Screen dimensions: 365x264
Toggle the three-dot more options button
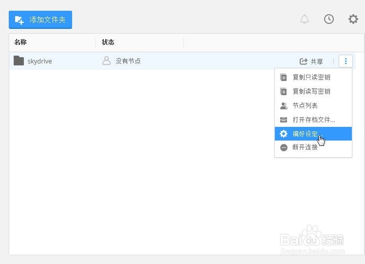(x=346, y=61)
